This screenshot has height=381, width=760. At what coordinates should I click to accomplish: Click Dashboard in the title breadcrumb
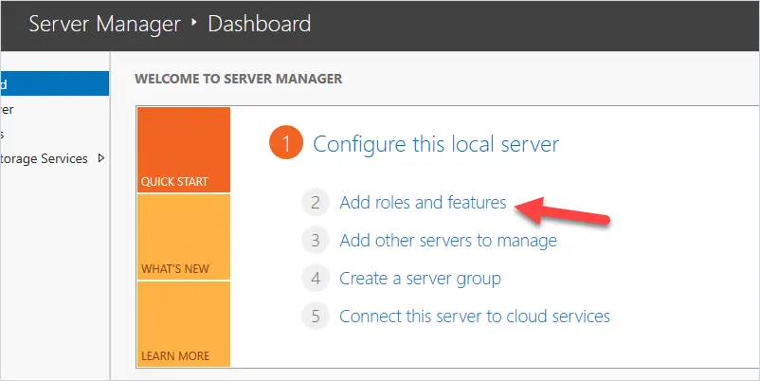[x=260, y=24]
